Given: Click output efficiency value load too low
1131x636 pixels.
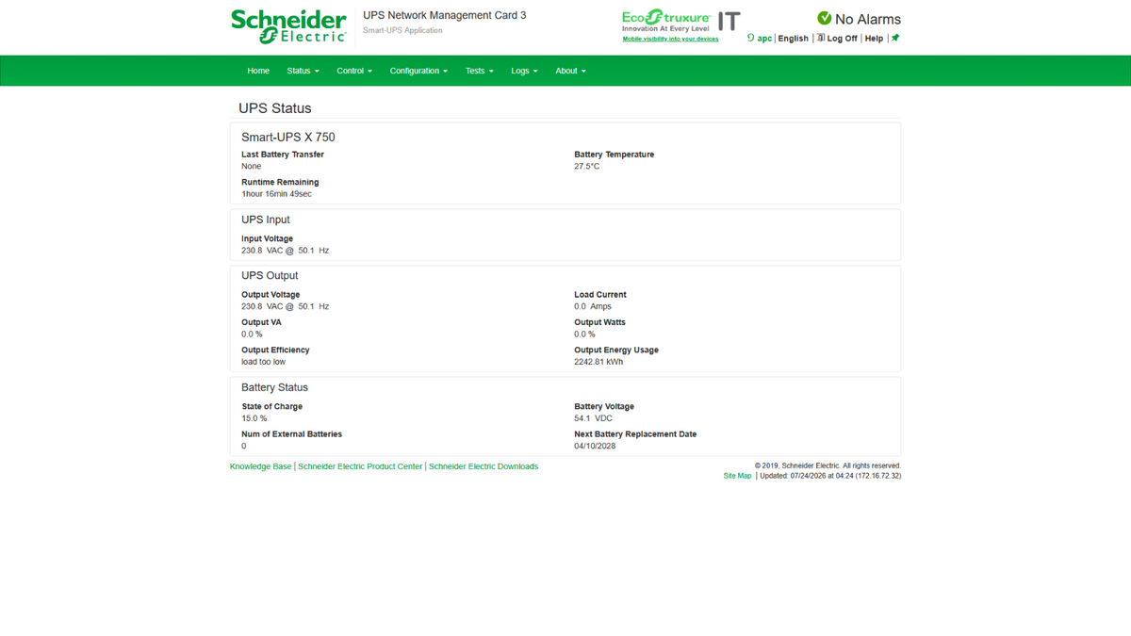Looking at the screenshot, I should click(x=263, y=362).
